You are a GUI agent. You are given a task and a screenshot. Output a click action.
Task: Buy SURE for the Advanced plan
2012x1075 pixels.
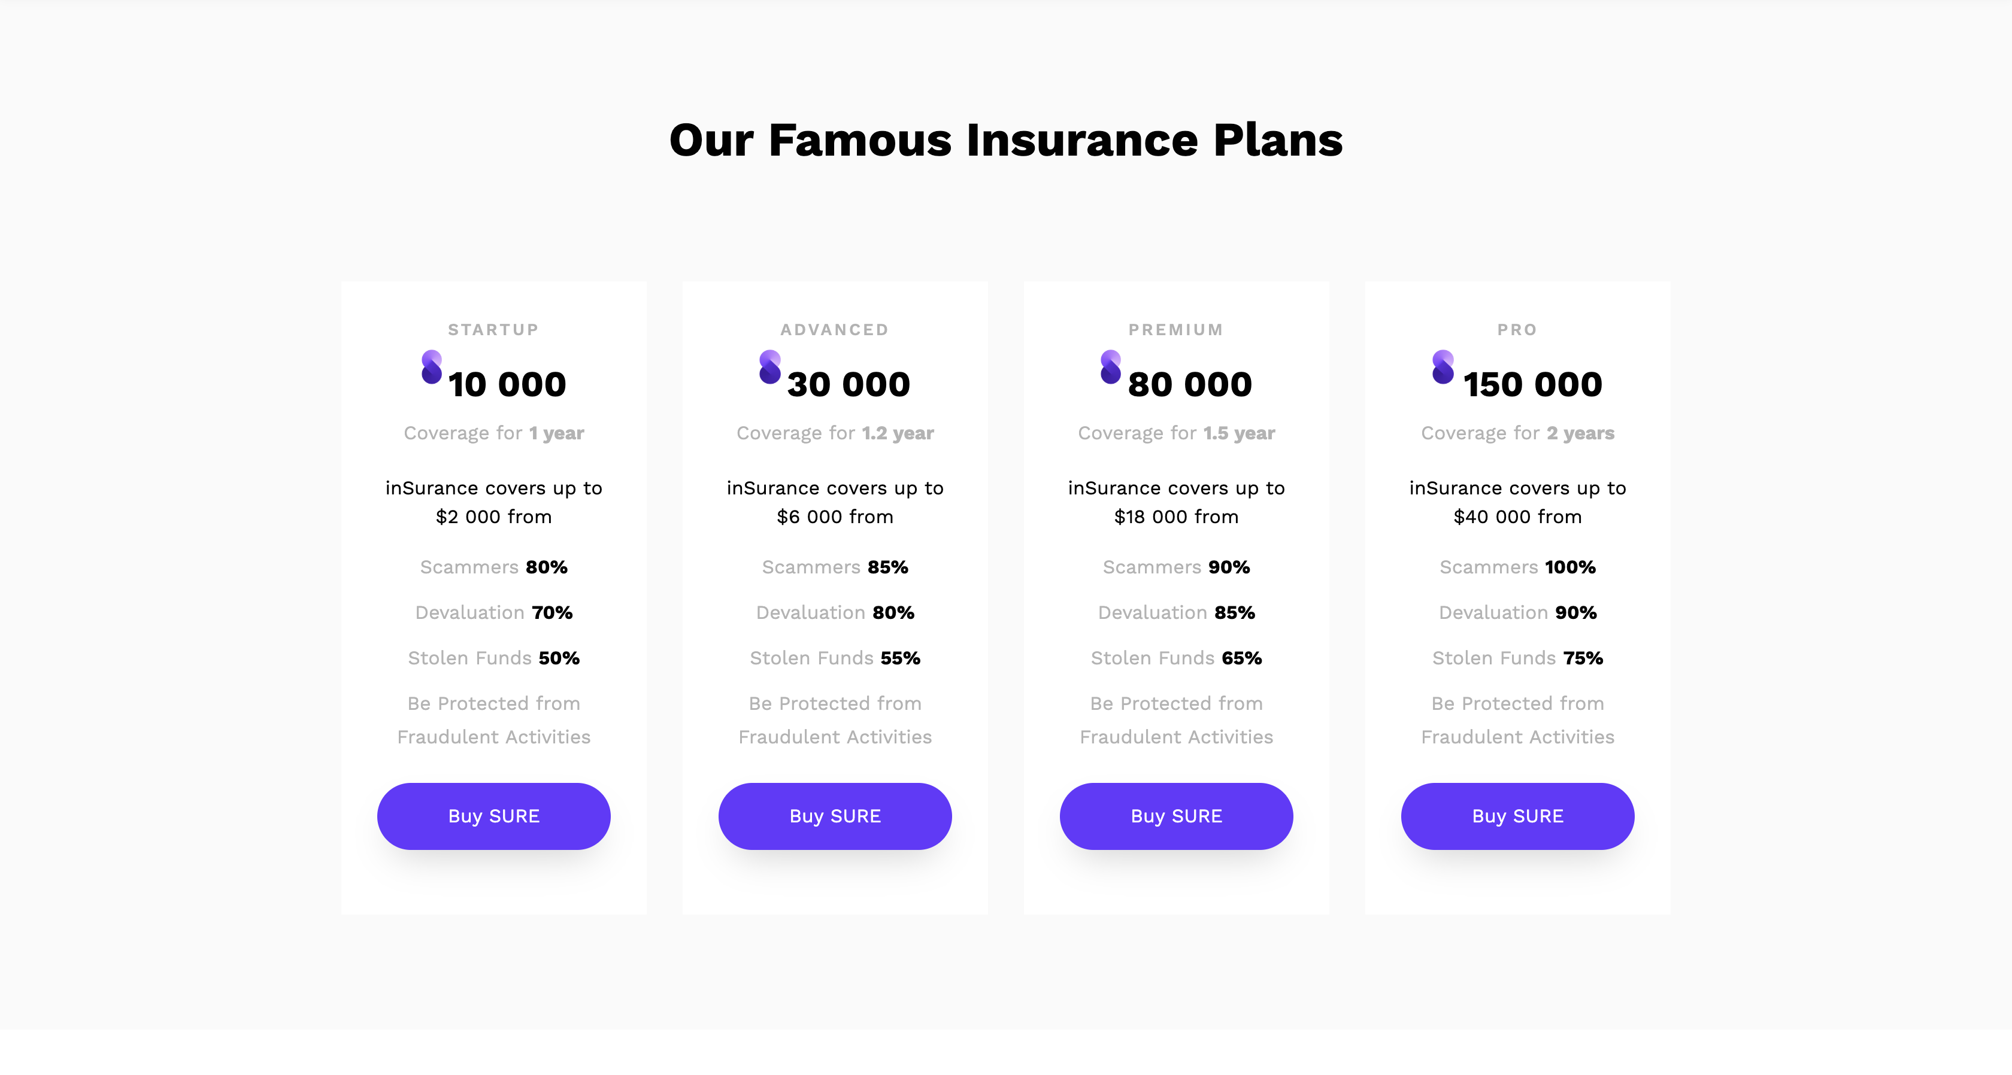[x=835, y=816]
